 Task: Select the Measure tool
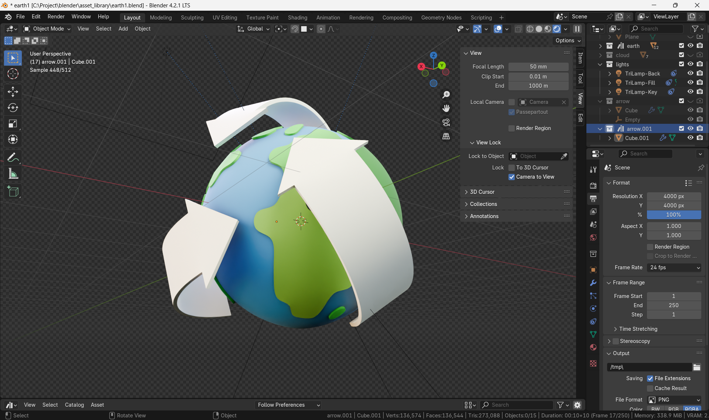coord(13,174)
